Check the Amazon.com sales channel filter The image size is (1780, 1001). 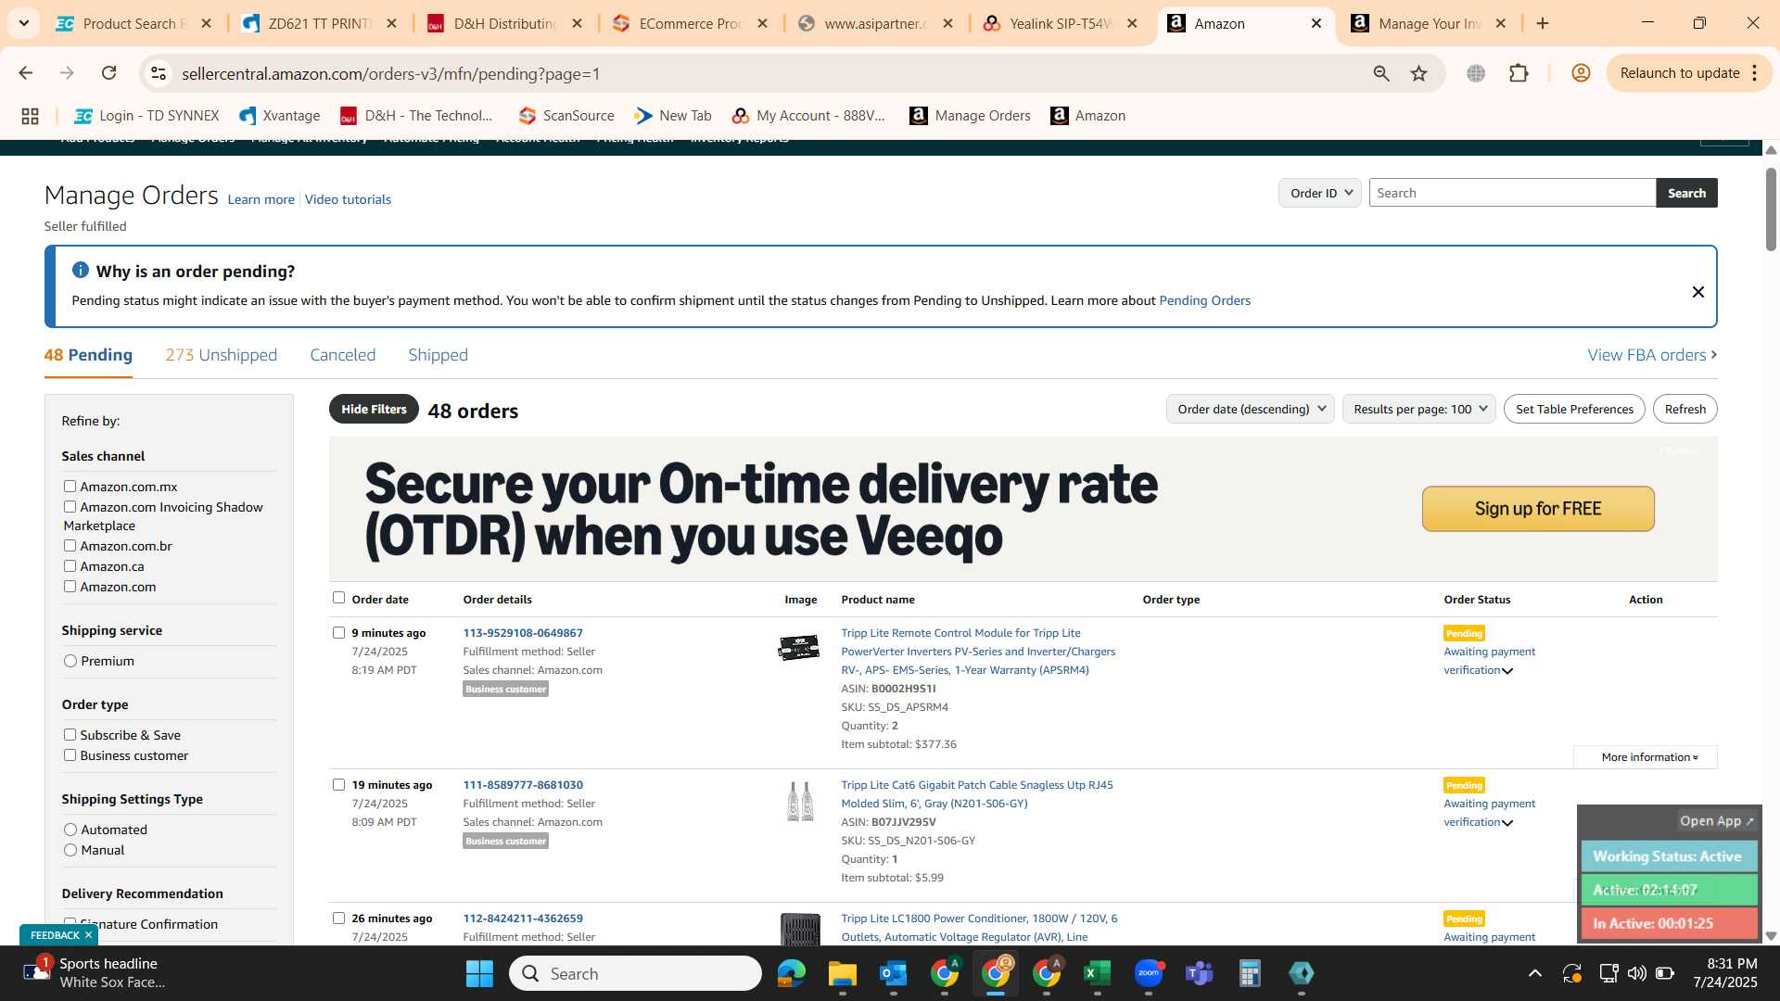pyautogui.click(x=70, y=586)
